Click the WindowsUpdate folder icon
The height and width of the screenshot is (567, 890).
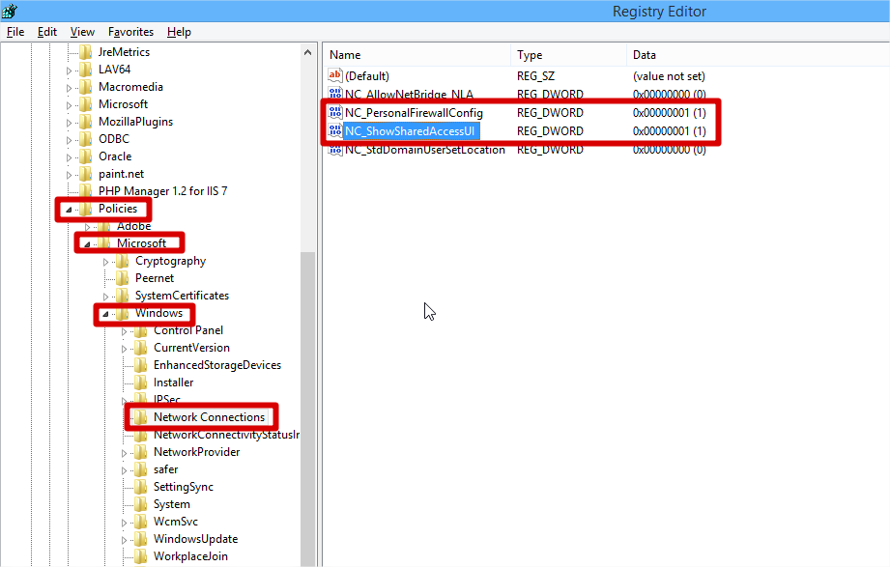click(141, 539)
